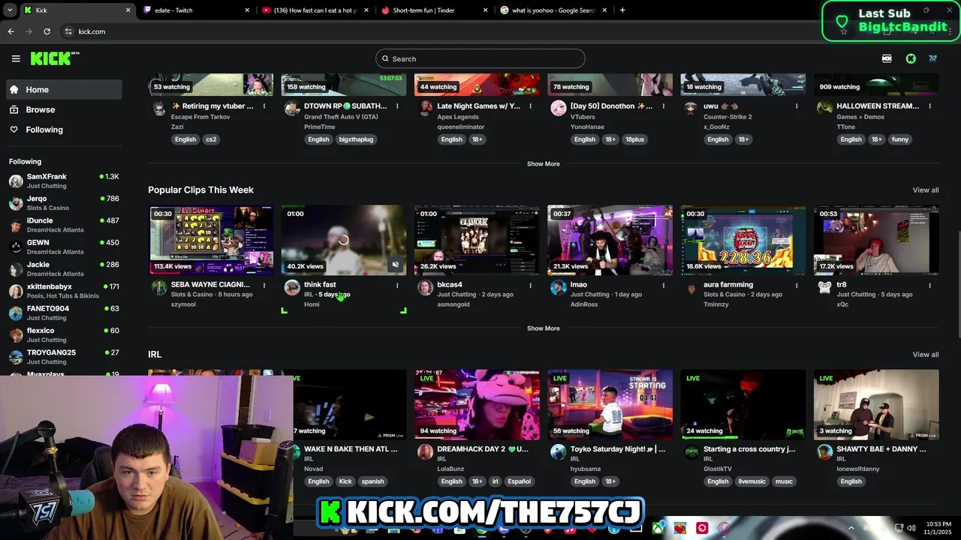Open options for HALLOWEEN STREAM card

point(929,106)
